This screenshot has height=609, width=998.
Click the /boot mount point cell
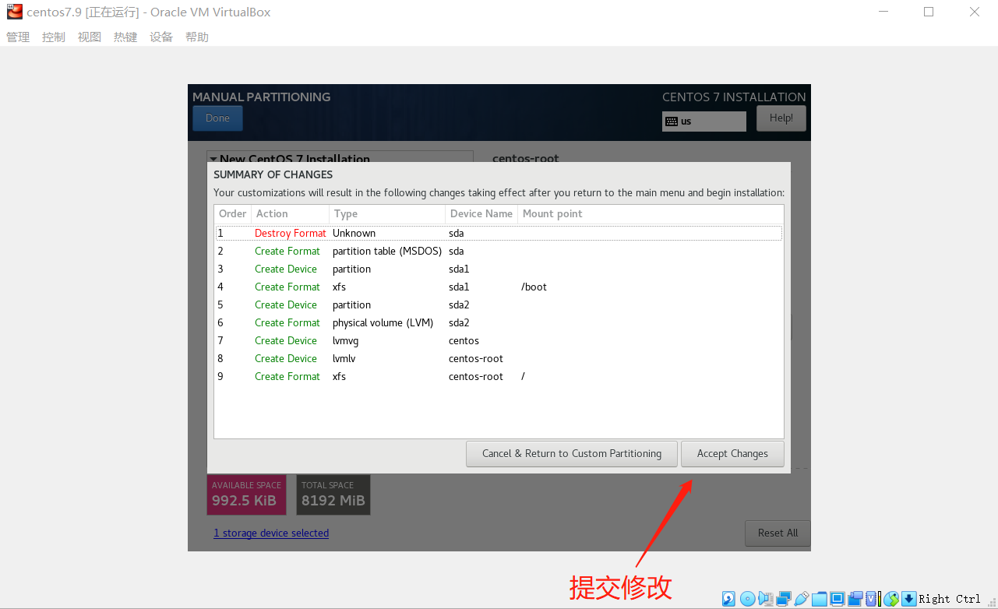coord(534,287)
